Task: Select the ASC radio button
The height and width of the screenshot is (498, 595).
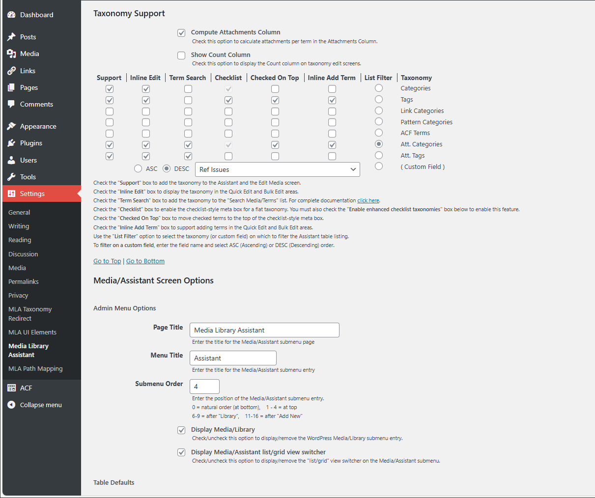Action: (138, 168)
